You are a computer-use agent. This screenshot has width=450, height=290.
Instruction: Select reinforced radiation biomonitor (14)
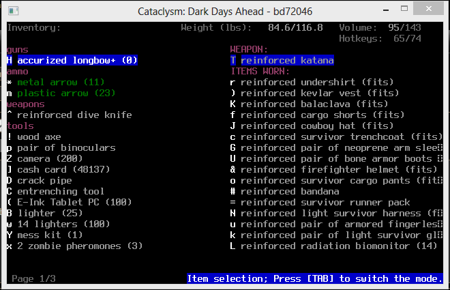tap(334, 246)
